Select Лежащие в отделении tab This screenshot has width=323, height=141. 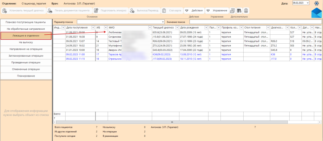[x=26, y=36]
